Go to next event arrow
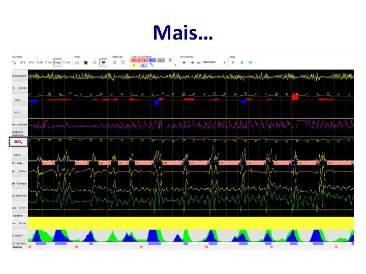Image resolution: width=366 pixels, height=274 pixels. click(x=193, y=62)
